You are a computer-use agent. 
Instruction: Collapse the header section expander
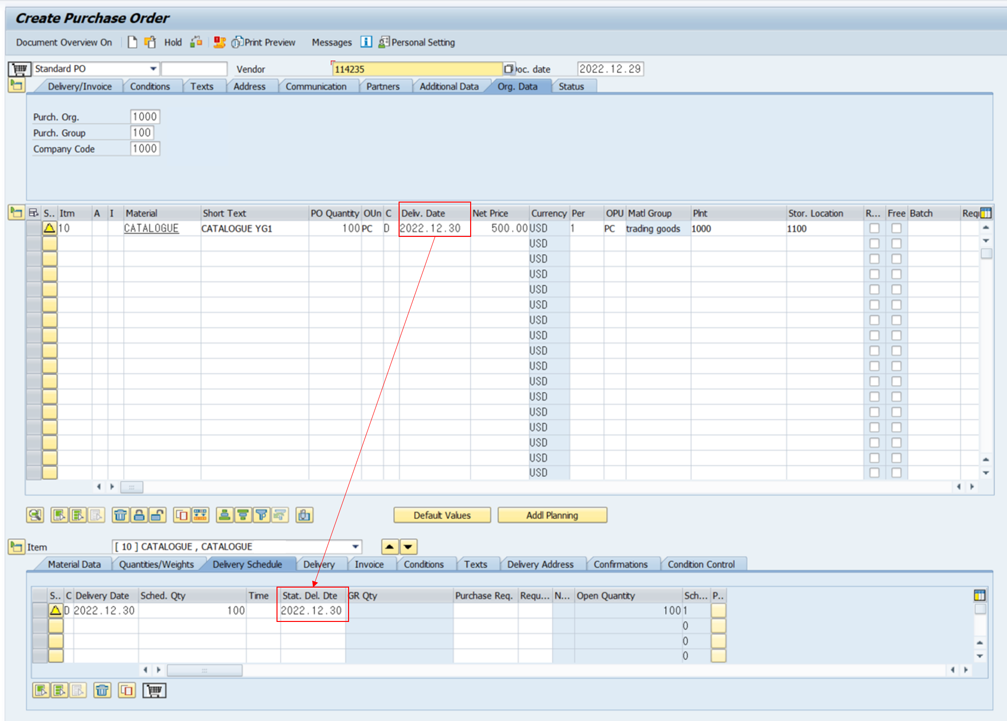click(16, 86)
